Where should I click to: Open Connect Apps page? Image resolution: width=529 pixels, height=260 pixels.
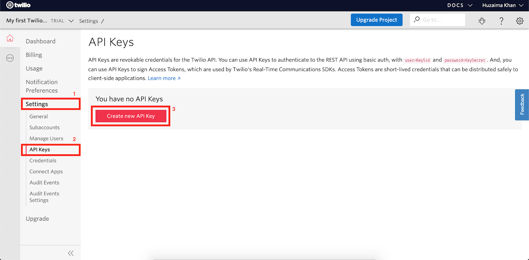[46, 171]
